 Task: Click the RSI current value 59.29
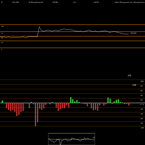click(x=133, y=33)
